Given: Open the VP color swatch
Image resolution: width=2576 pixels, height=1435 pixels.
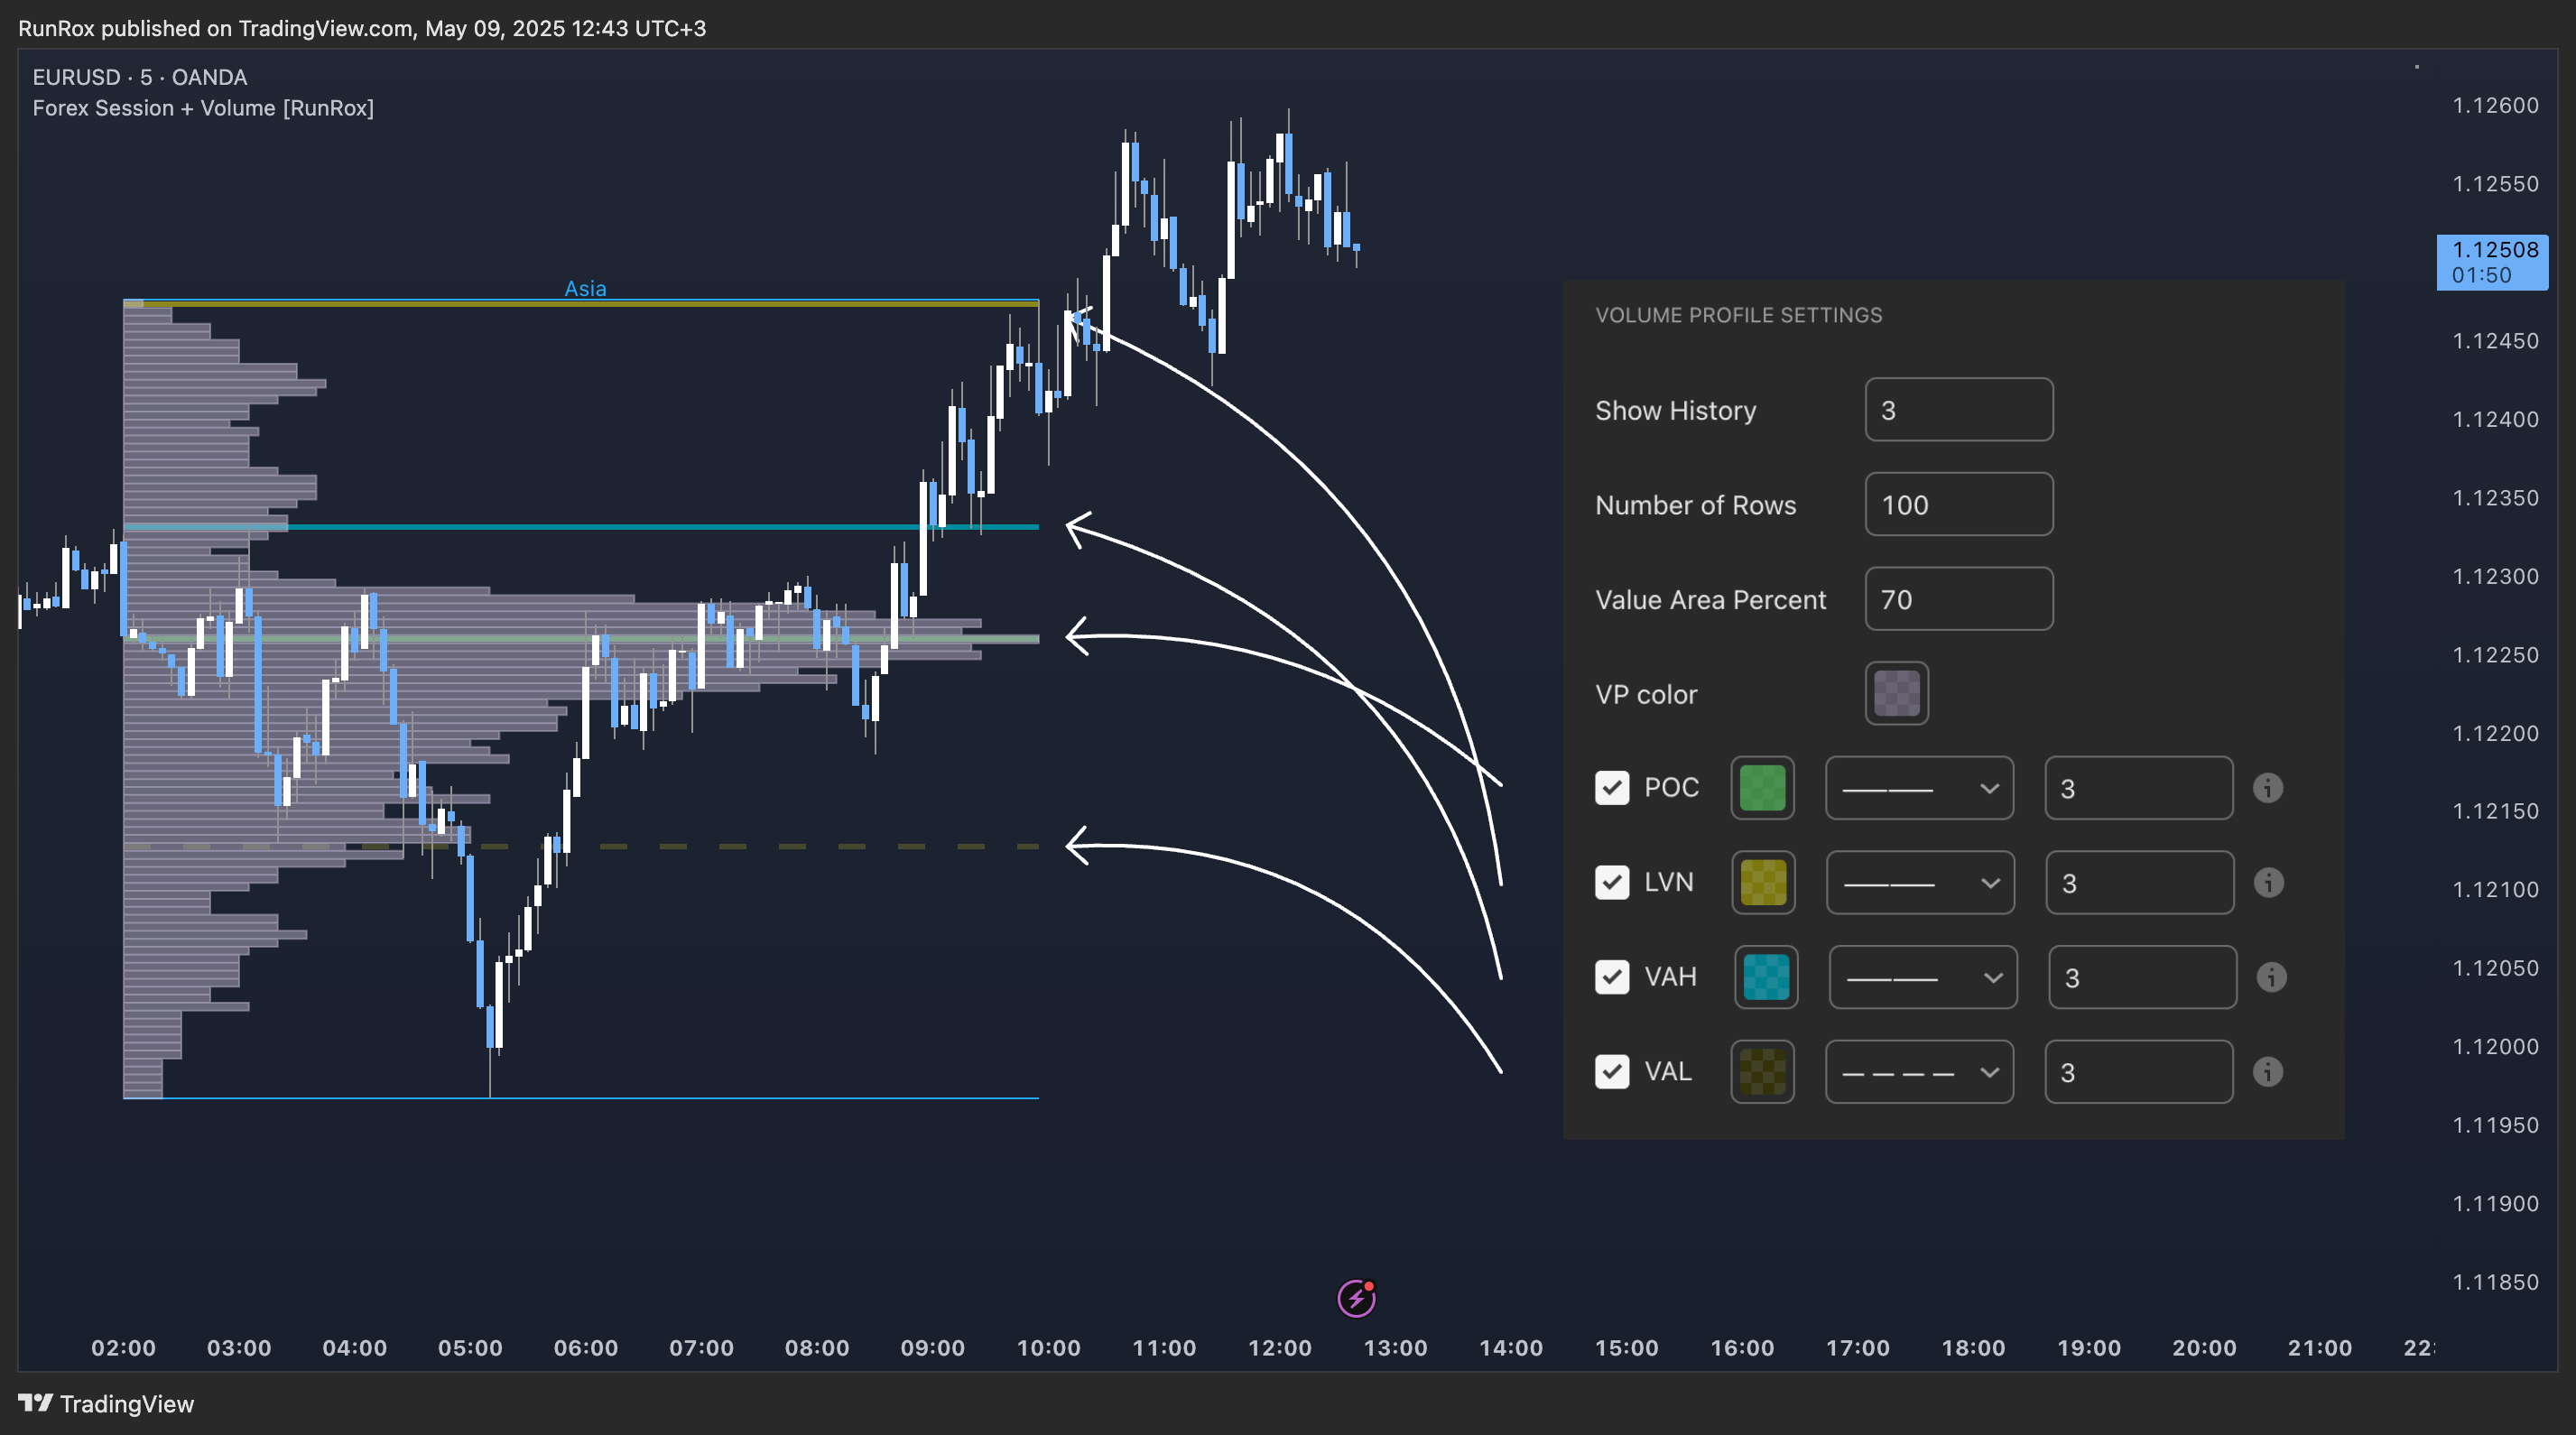Looking at the screenshot, I should pos(1896,693).
